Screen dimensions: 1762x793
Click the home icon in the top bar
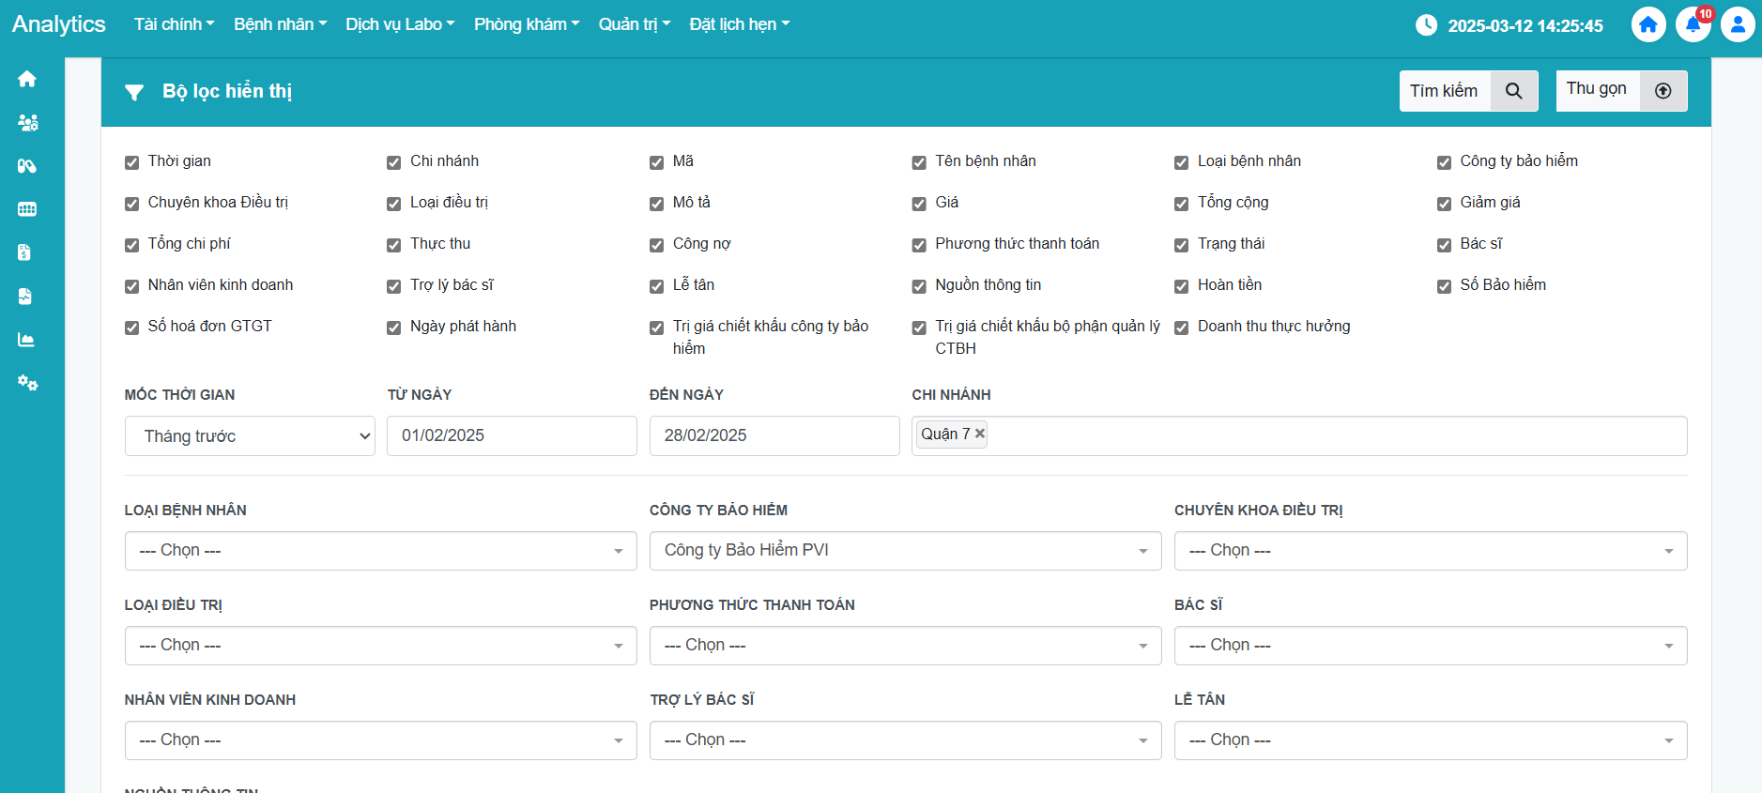click(1647, 25)
